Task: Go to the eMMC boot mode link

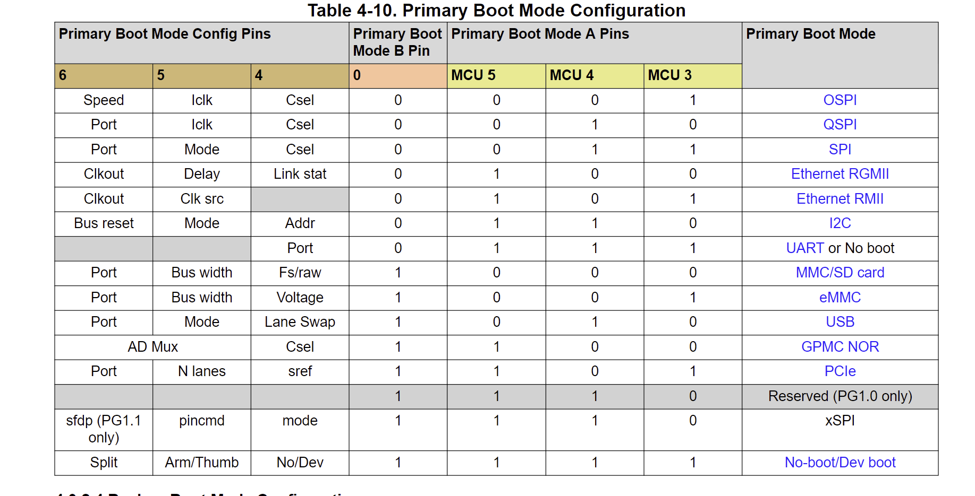Action: tap(840, 298)
